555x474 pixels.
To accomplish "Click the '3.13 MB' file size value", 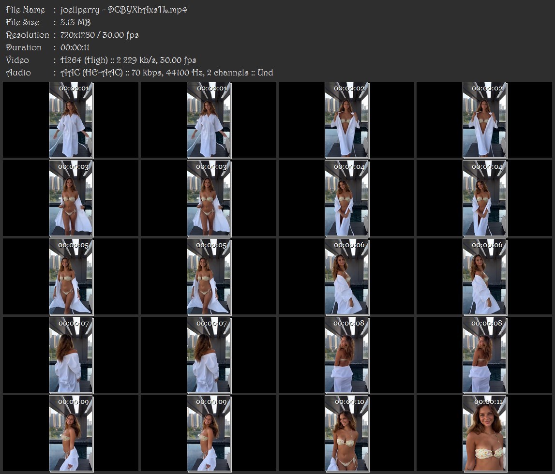I will 75,22.
